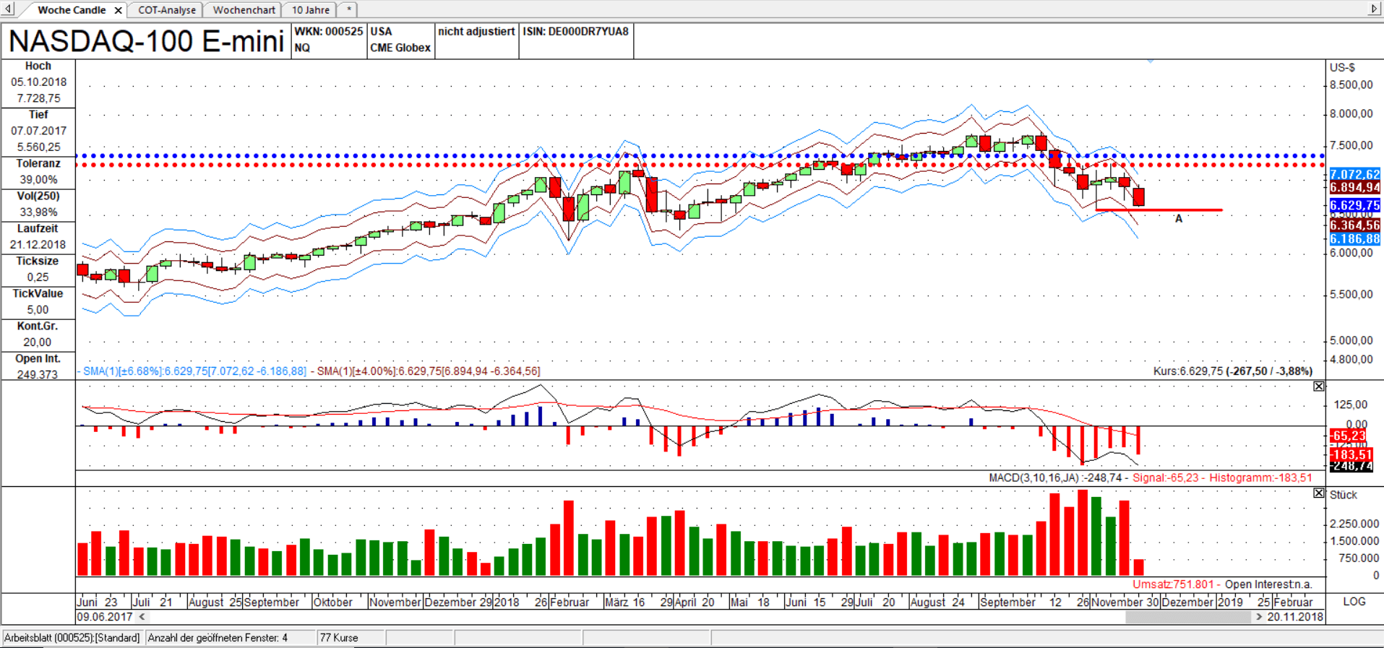Screen dimensions: 1384x648
Task: Click end date 20.11.2018 field
Action: [1295, 617]
